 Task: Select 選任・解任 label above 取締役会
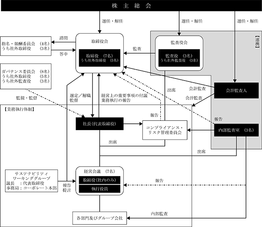[112, 21]
